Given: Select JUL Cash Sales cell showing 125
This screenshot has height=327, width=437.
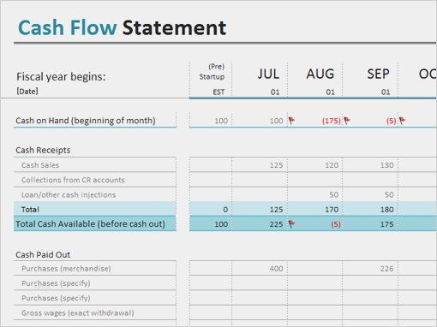Looking at the screenshot, I should pyautogui.click(x=260, y=165).
